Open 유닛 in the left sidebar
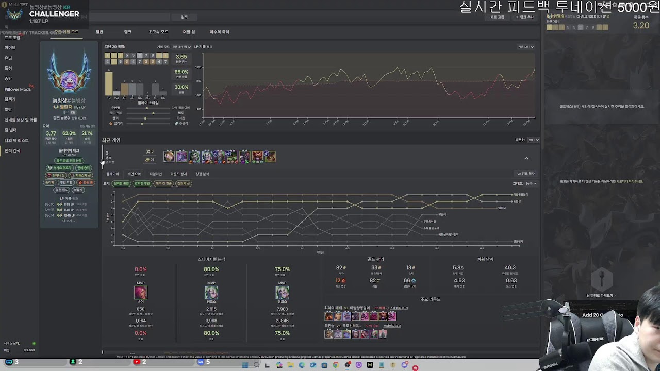 [x=8, y=58]
